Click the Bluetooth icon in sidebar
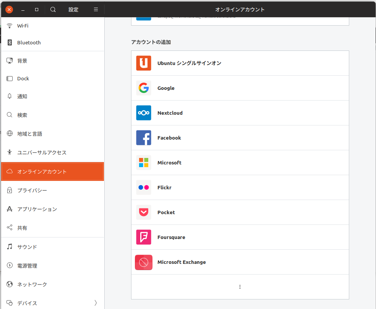Screen dimensions: 376x309 10,42
